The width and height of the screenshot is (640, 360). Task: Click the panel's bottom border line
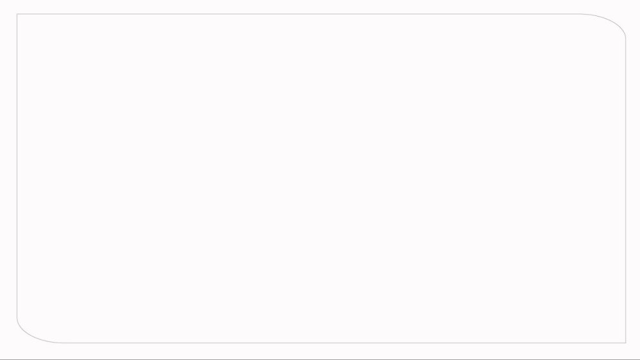[345, 343]
